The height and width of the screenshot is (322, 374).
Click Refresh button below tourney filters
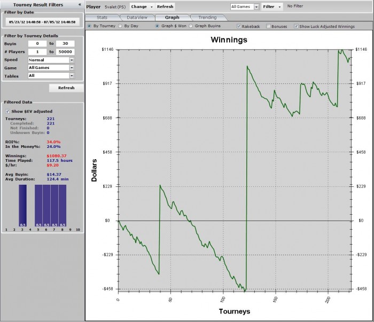point(66,88)
